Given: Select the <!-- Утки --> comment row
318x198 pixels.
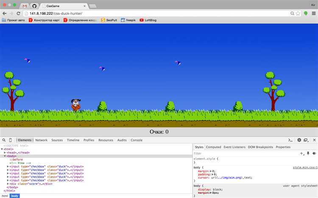Looking at the screenshot, I should [x=20, y=163].
